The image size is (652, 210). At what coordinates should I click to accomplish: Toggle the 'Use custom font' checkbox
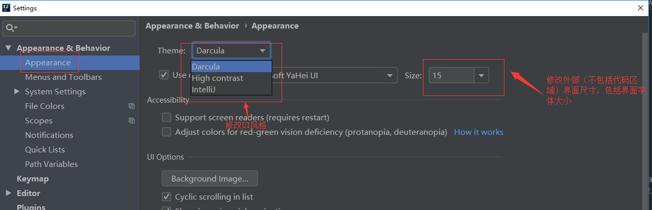coord(164,75)
